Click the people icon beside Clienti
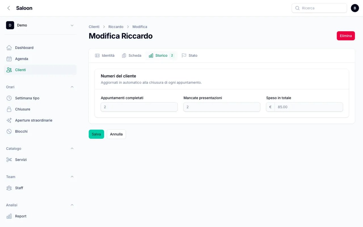This screenshot has width=363, height=227. 9,70
